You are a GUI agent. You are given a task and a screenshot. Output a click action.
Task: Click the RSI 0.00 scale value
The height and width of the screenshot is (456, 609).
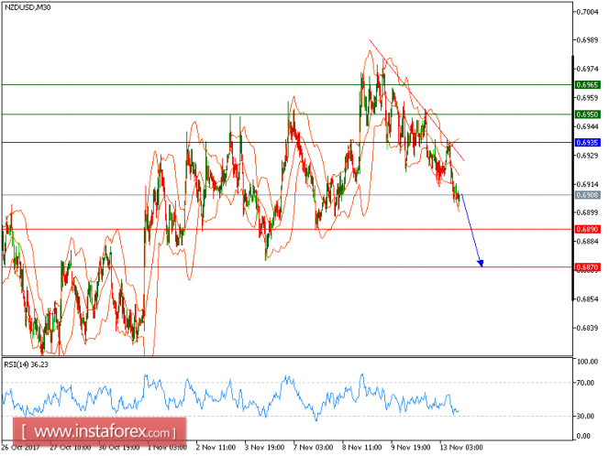point(583,436)
